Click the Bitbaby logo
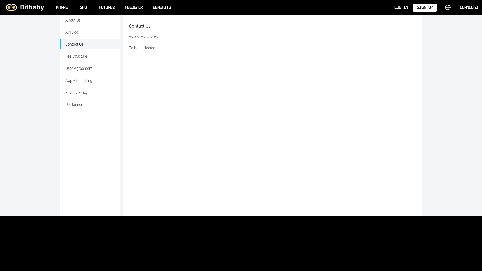 click(25, 7)
